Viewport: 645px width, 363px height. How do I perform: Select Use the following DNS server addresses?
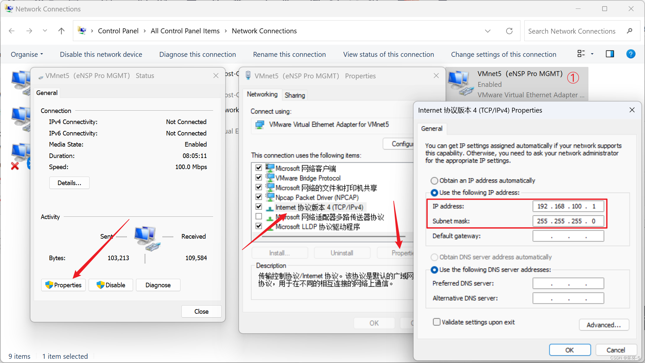434,270
